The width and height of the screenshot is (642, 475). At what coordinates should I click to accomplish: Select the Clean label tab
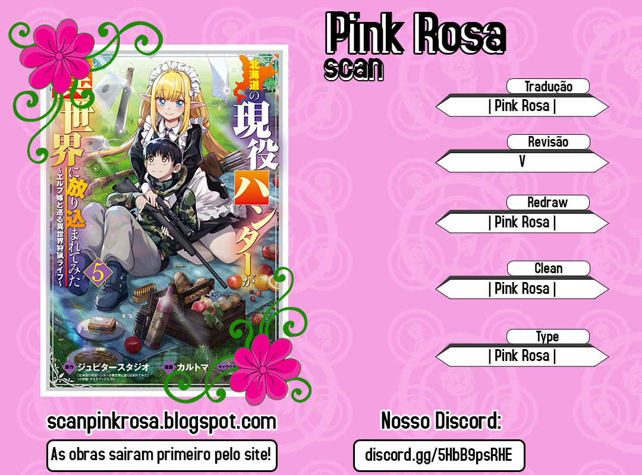point(548,268)
